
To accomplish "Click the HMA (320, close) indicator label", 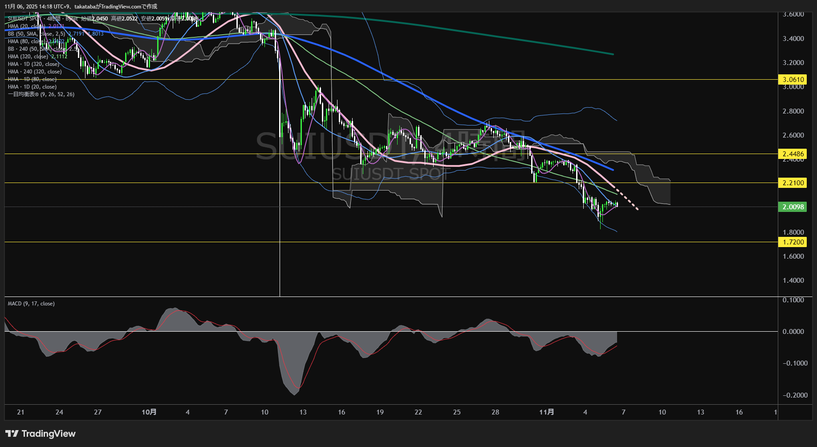I will coord(28,57).
